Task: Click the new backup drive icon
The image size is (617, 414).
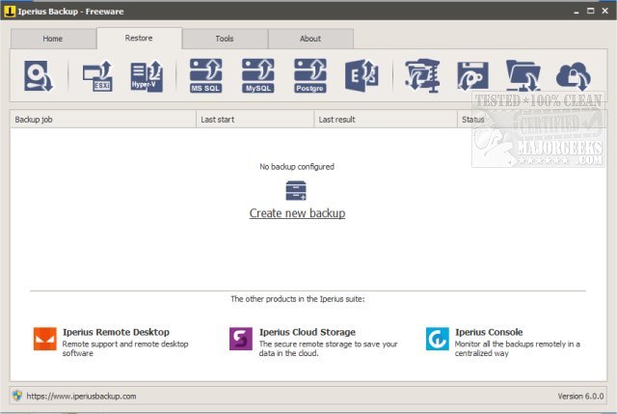Action: (x=296, y=190)
